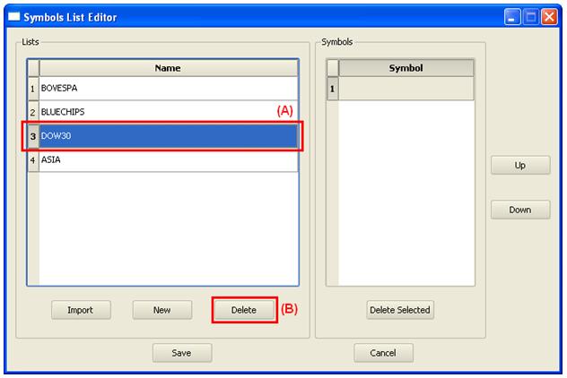Click row header 1 in Symbols table
Screen dimensions: 567x378
[332, 89]
